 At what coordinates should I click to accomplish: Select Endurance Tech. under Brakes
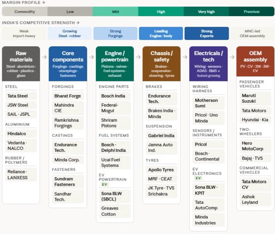tap(161, 99)
